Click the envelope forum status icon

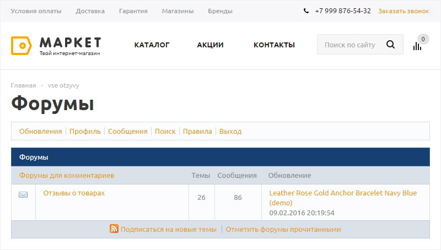(23, 195)
